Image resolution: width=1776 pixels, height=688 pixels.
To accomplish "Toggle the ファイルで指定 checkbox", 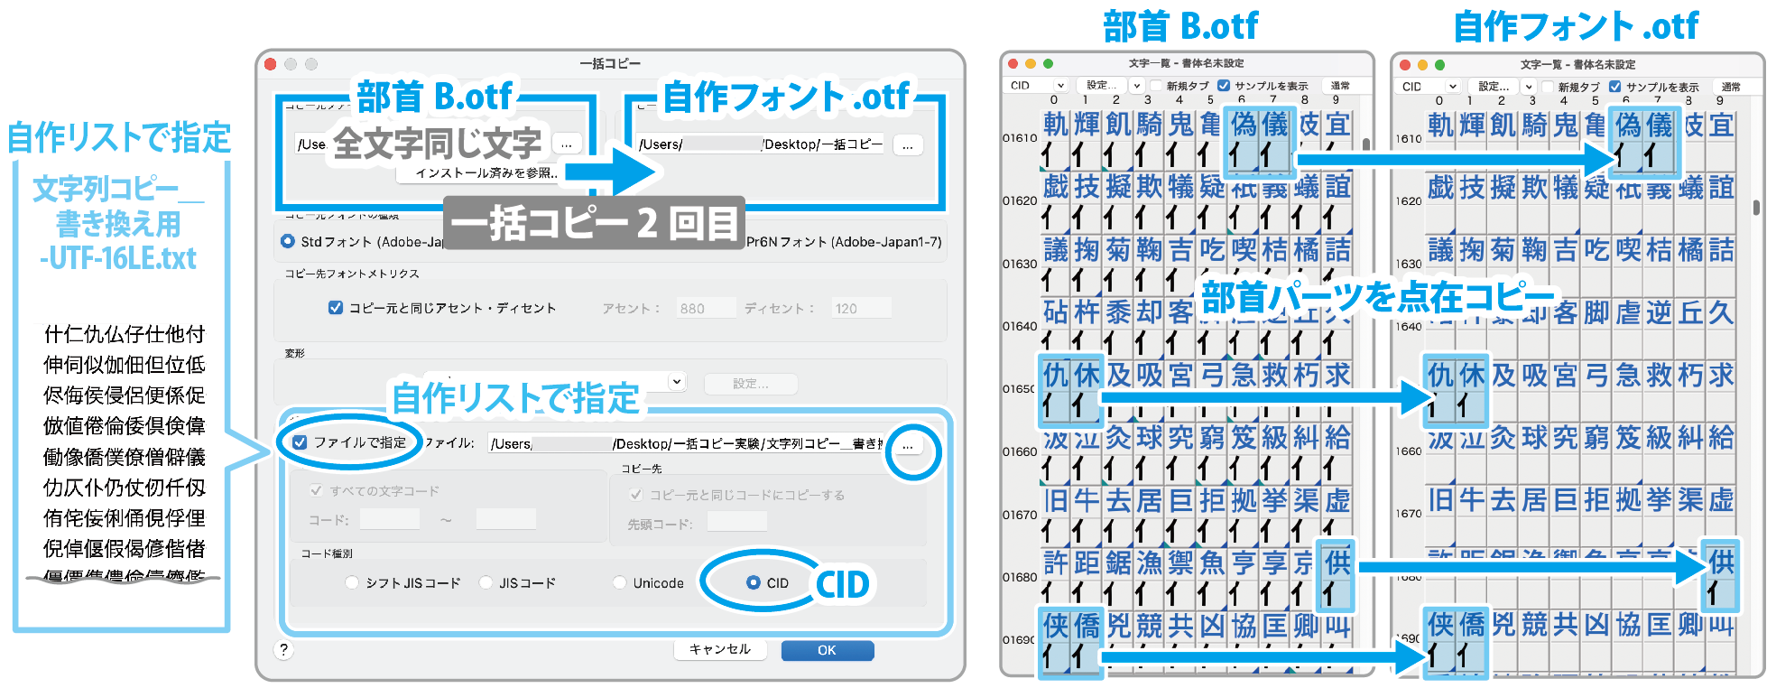I will 300,442.
